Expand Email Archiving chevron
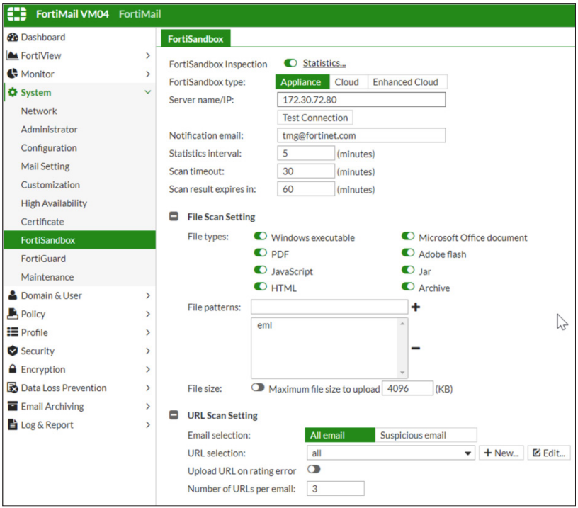 pos(148,406)
